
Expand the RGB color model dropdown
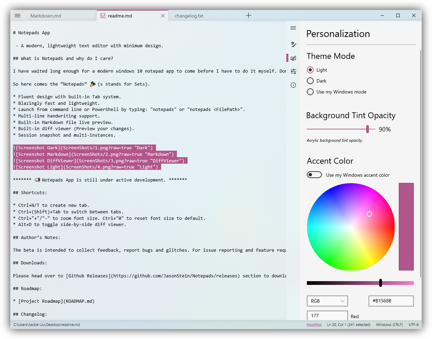pos(327,301)
